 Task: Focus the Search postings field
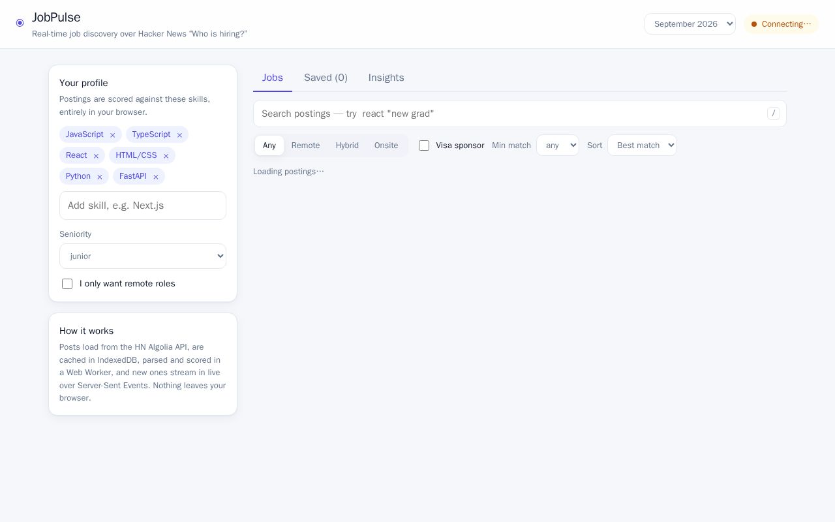(x=520, y=114)
